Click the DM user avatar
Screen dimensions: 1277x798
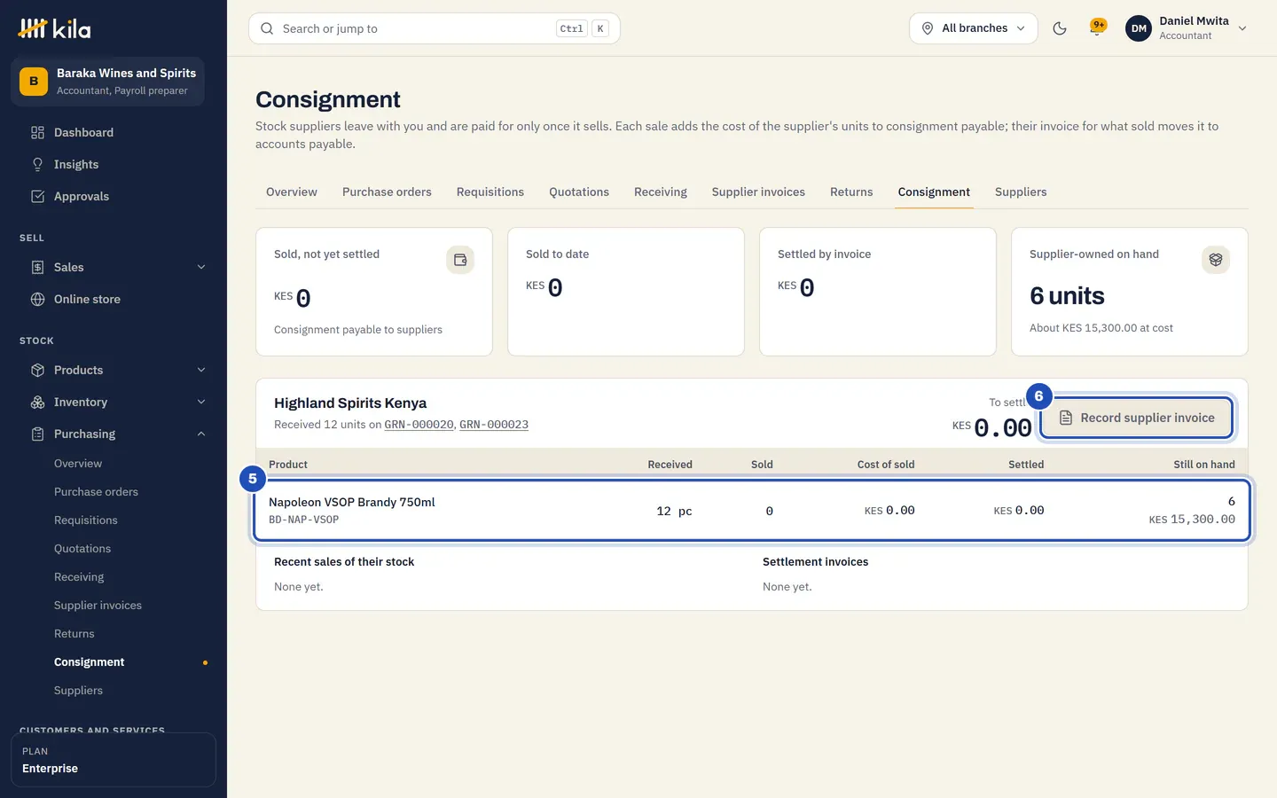pos(1139,28)
